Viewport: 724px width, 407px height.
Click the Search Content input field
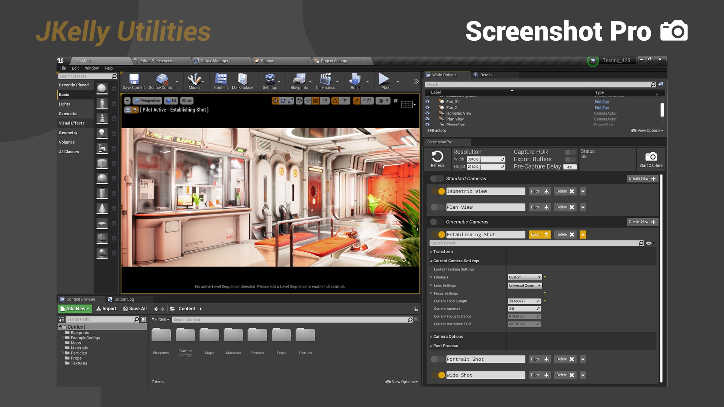click(290, 320)
